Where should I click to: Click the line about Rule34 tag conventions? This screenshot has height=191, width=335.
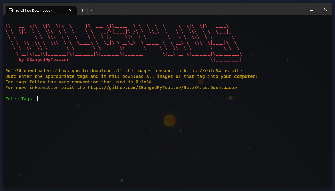tap(78, 82)
